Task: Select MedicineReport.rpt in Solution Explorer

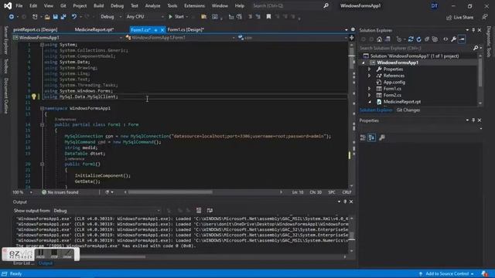Action: tap(402, 102)
